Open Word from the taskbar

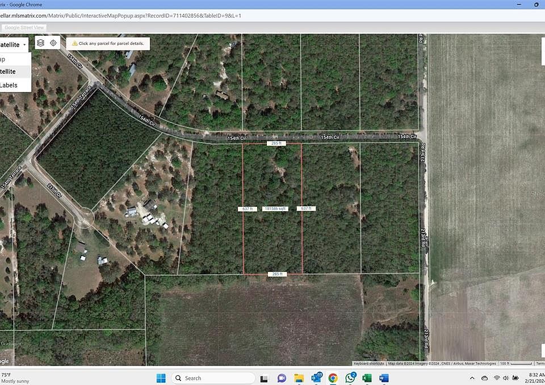(x=384, y=378)
